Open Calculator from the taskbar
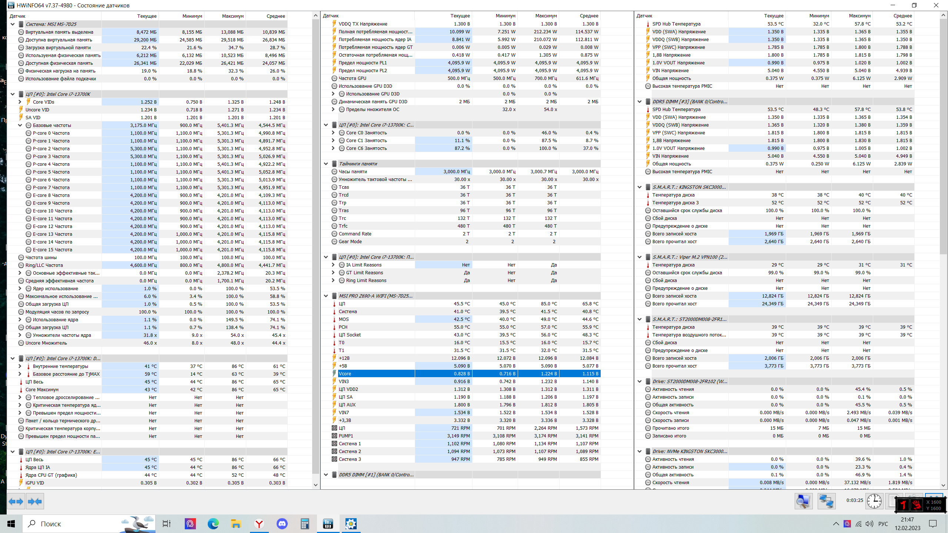948x533 pixels. pos(305,524)
